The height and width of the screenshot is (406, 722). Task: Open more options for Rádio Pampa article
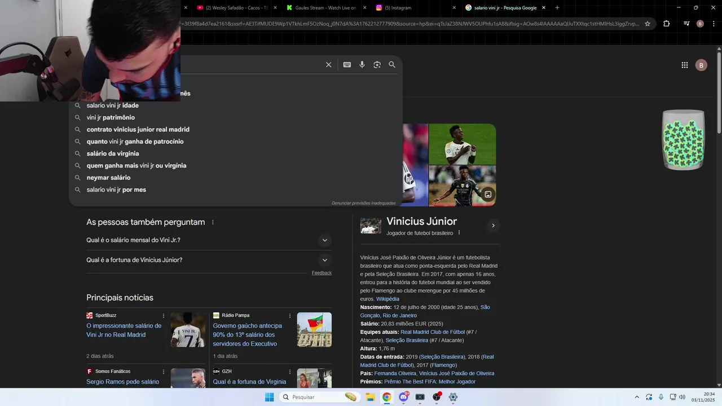click(290, 316)
